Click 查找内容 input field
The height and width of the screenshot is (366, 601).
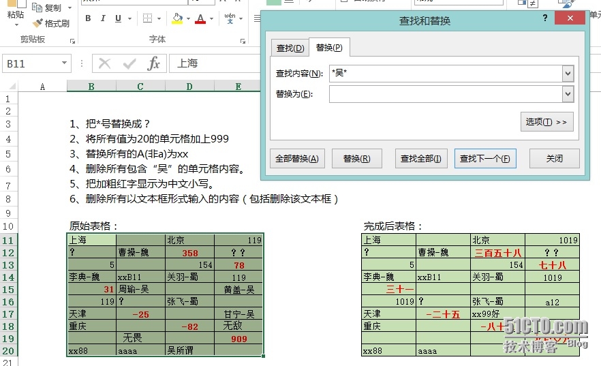446,73
